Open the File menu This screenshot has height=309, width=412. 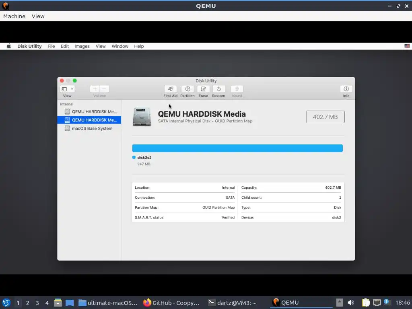(x=51, y=46)
